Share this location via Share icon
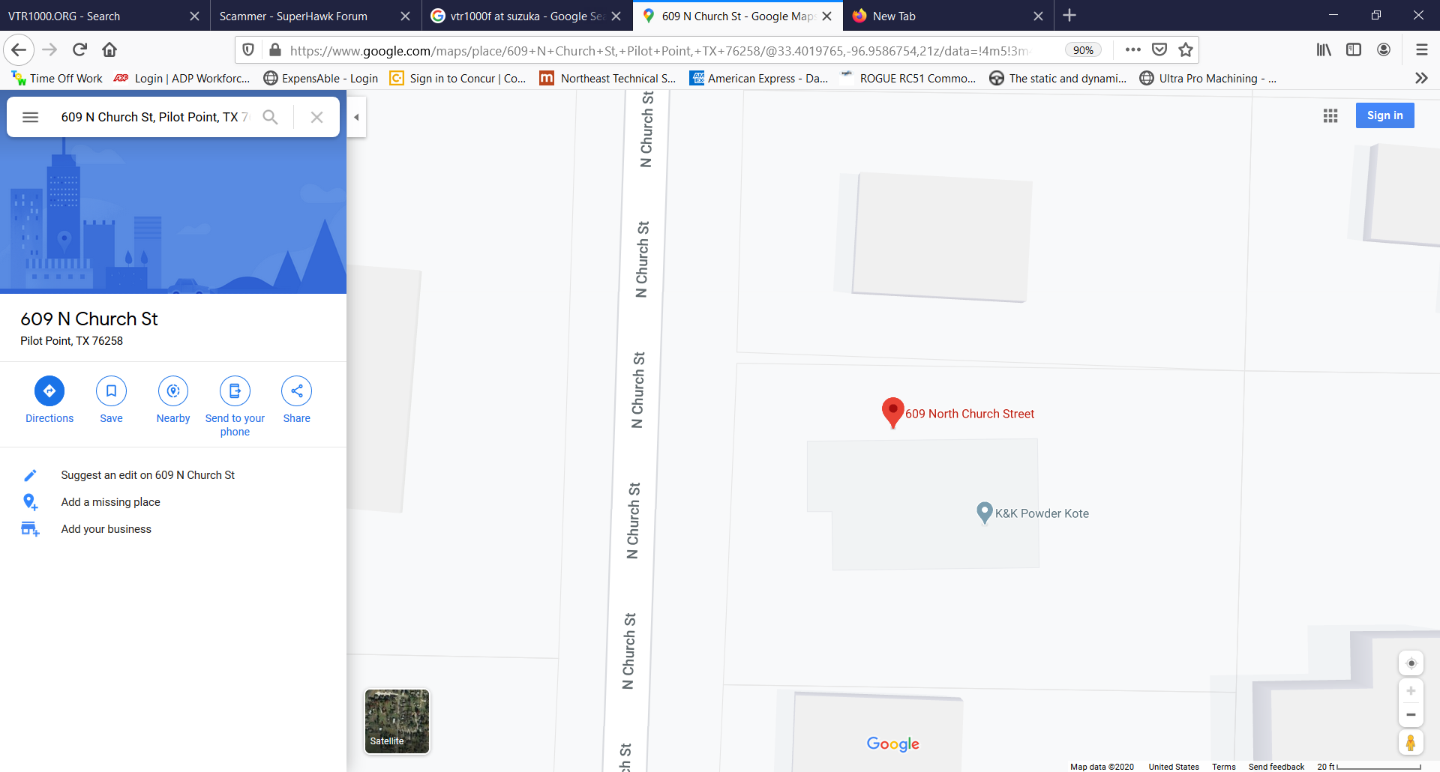This screenshot has width=1440, height=772. coord(297,390)
